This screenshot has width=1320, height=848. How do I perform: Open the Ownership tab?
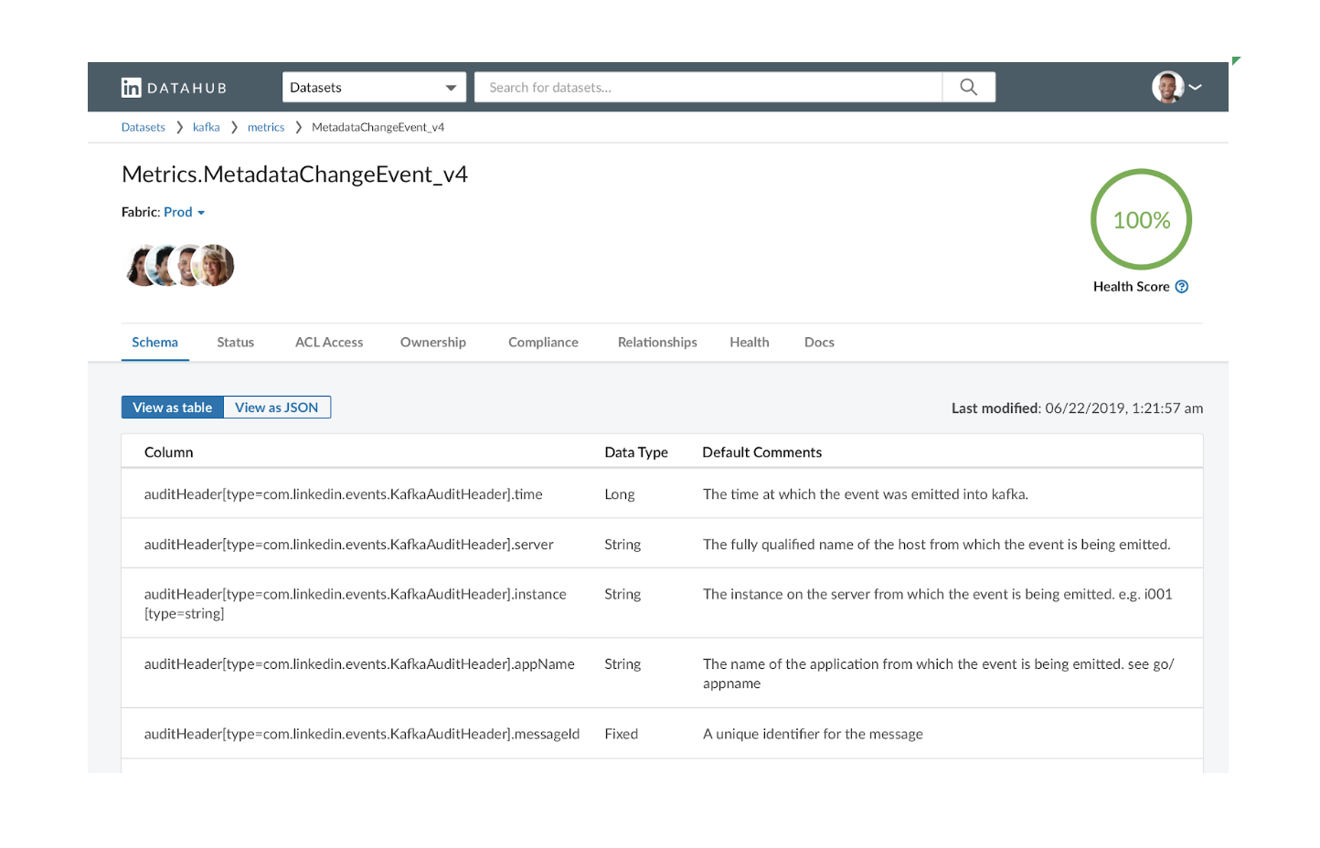tap(432, 343)
